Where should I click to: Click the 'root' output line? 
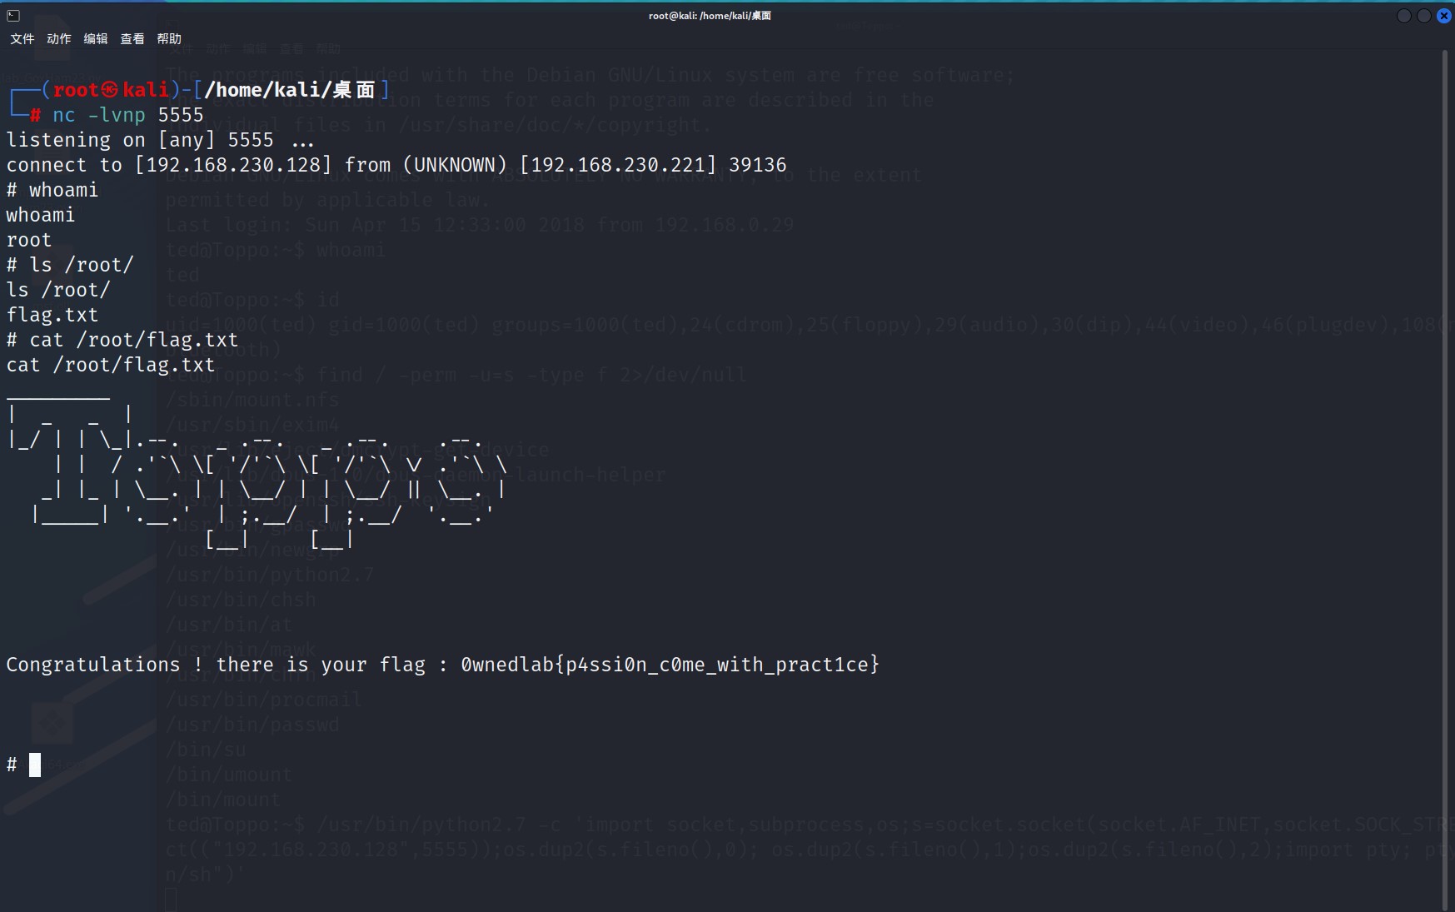click(29, 240)
